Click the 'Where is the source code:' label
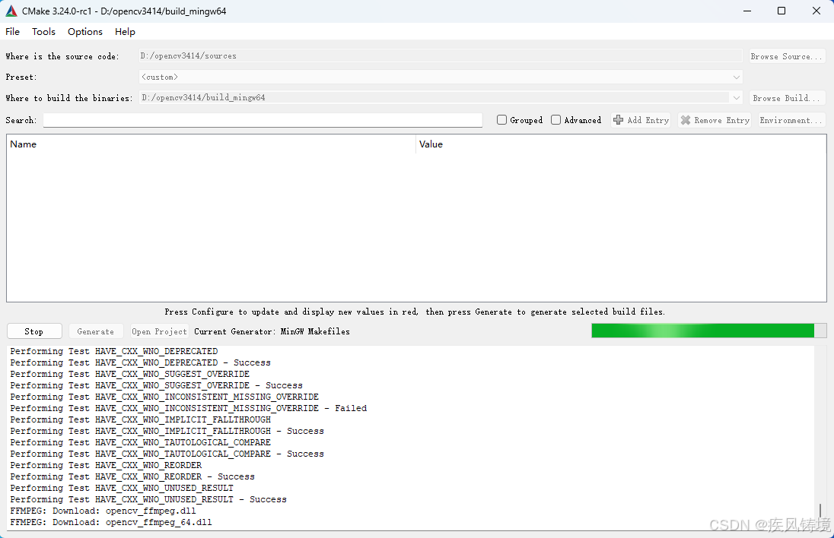834x538 pixels. click(62, 56)
